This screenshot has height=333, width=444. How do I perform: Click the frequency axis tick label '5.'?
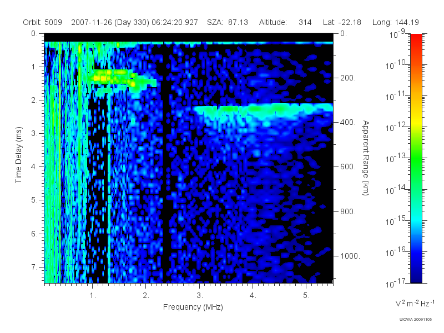[x=306, y=296]
